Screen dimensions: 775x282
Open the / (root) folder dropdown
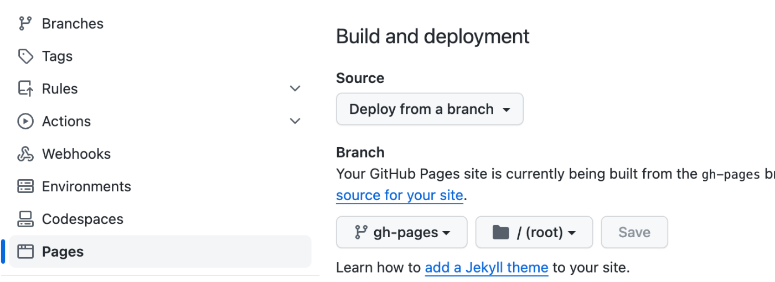coord(534,232)
